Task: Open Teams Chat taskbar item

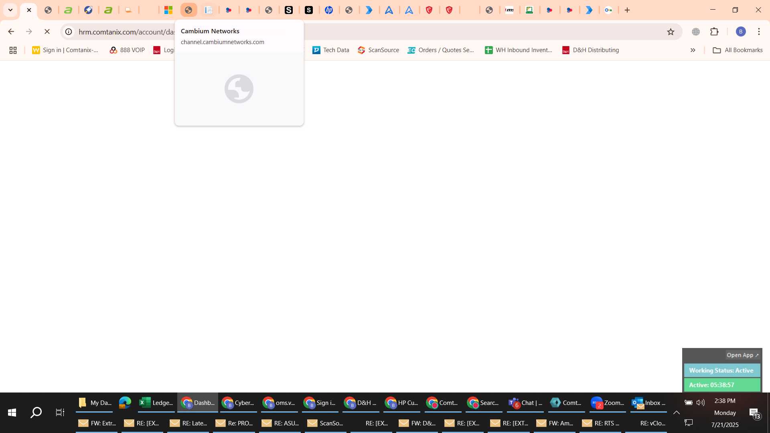Action: tap(525, 403)
